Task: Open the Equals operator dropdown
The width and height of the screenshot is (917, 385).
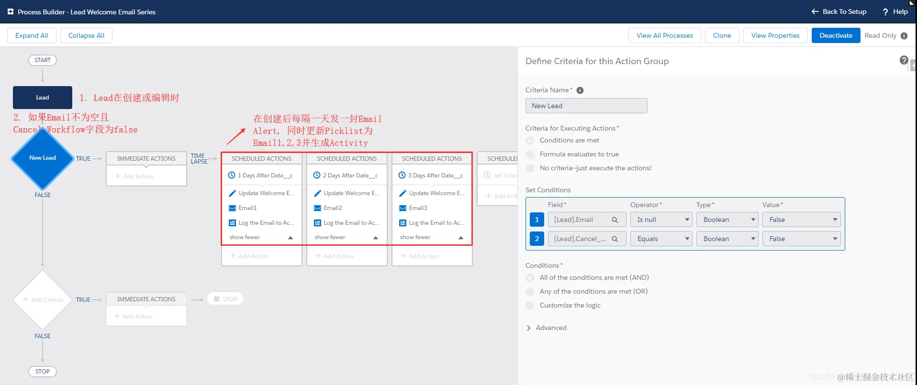Action: 661,239
